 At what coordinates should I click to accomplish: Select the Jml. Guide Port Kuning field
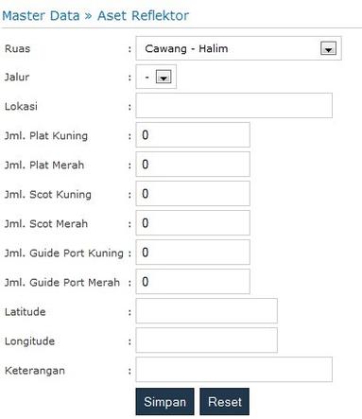point(193,253)
